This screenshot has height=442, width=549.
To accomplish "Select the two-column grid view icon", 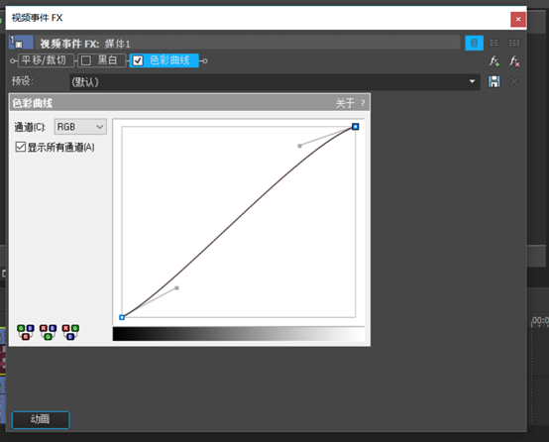I will tap(494, 43).
